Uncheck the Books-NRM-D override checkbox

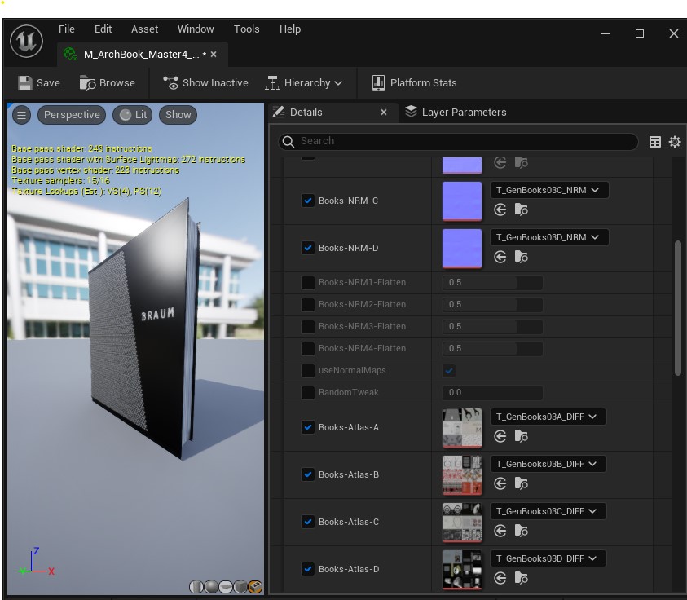coord(308,248)
